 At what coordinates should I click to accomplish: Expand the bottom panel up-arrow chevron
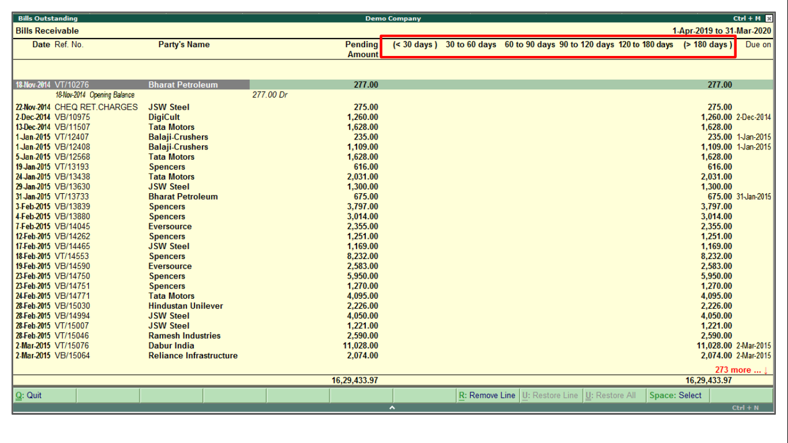[x=392, y=408]
